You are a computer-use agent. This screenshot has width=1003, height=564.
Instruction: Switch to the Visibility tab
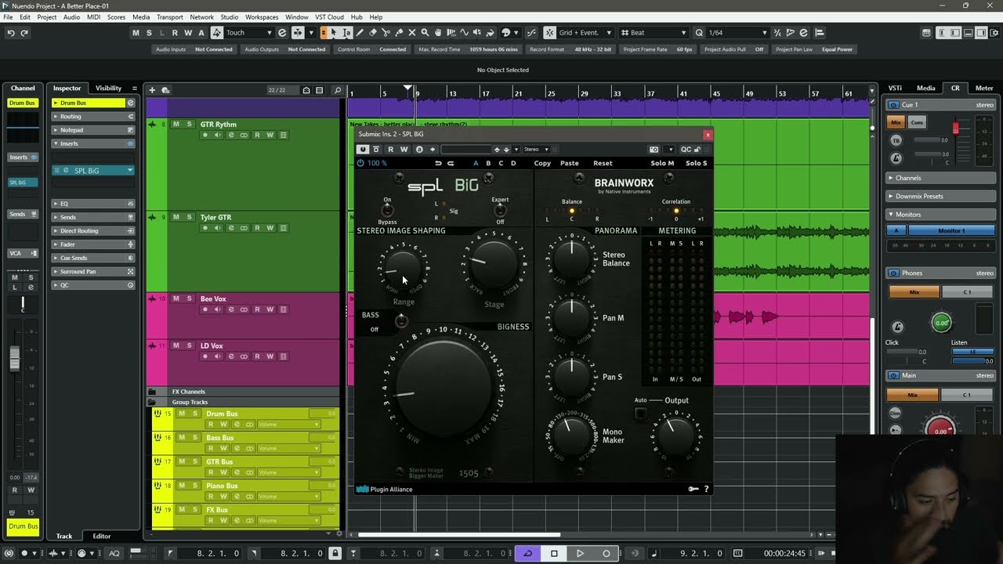pos(108,89)
